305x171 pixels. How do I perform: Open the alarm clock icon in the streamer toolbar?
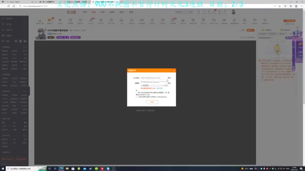click(70, 20)
